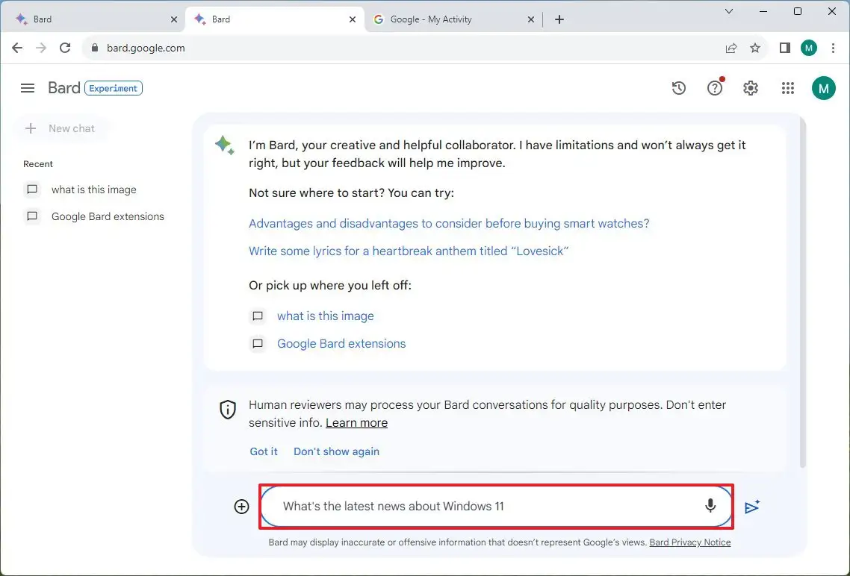This screenshot has width=850, height=576.
Task: Open the Bard Privacy Notice link
Action: coord(689,542)
